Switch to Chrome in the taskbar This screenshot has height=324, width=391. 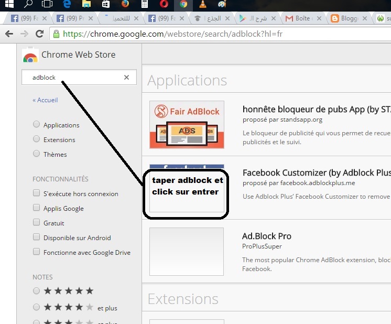point(183,4)
